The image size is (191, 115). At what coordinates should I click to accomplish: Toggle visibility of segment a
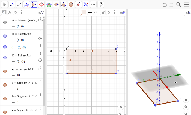(5, 85)
